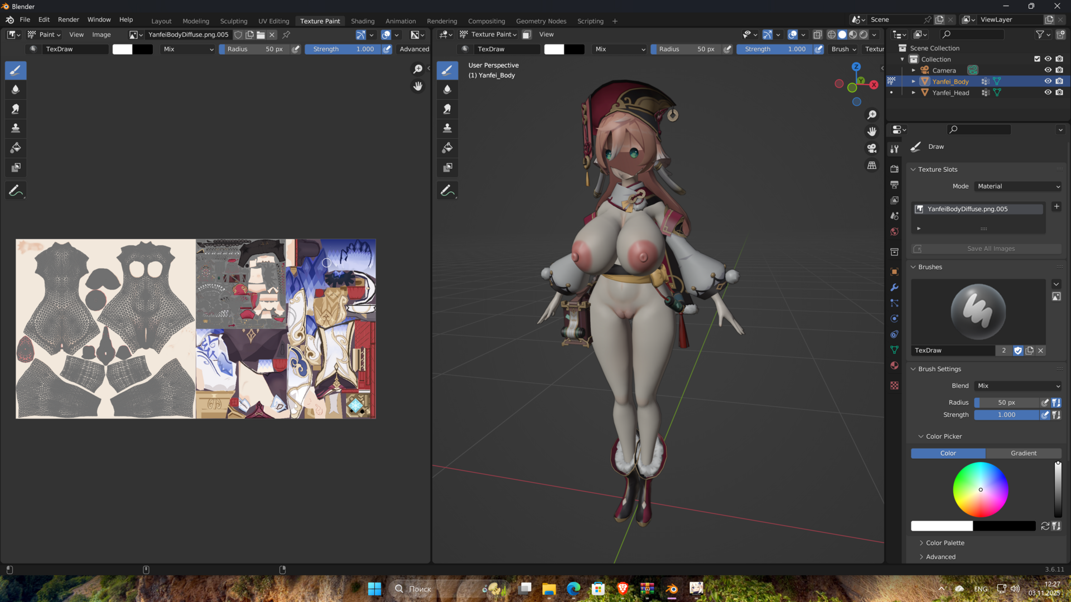Toggle radius pressure sensitivity in image editor header
The height and width of the screenshot is (602, 1071).
(296, 49)
